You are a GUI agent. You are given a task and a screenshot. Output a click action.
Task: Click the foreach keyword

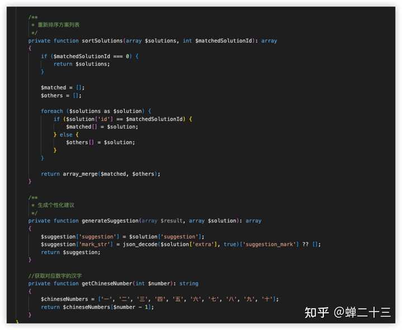coord(52,111)
